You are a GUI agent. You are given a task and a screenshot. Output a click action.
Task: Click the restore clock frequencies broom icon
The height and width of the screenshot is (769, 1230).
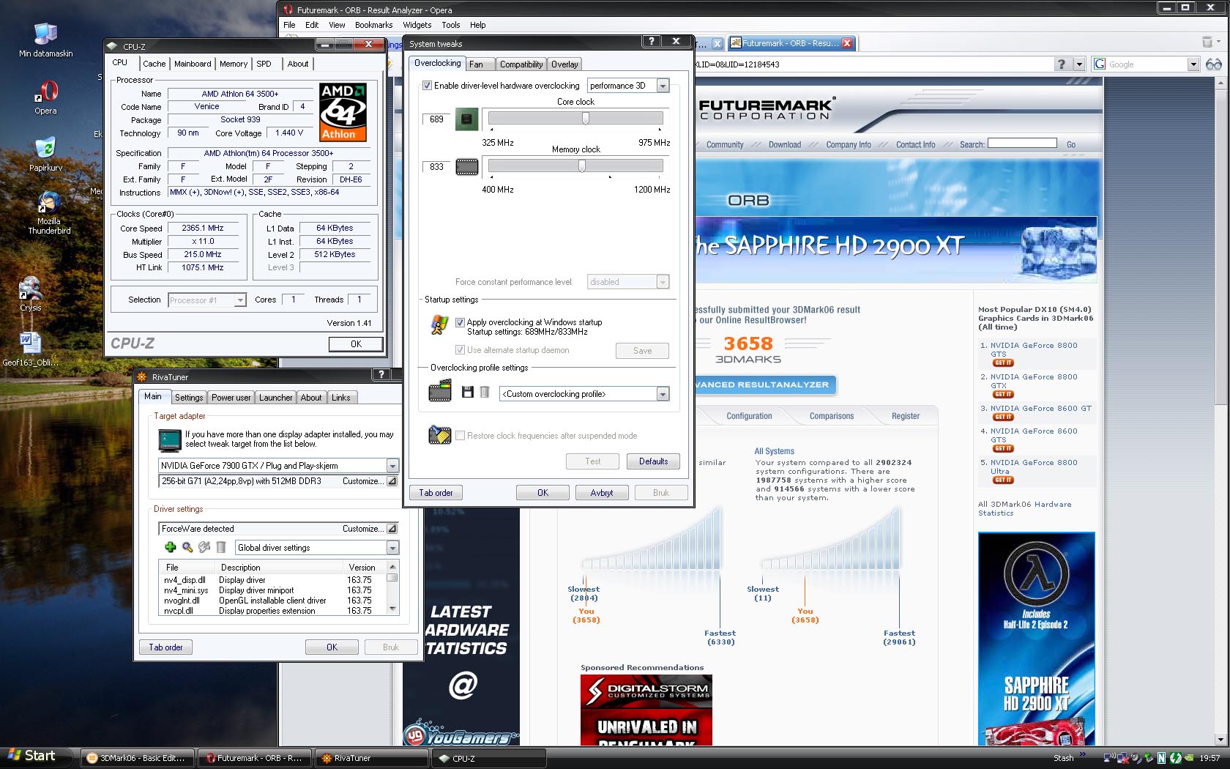coord(439,435)
